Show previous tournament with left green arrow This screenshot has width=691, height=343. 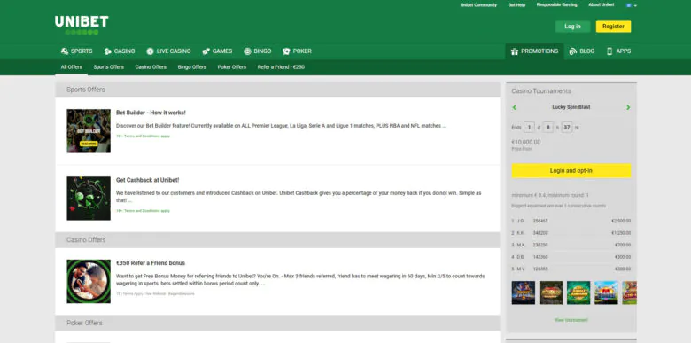(x=515, y=107)
